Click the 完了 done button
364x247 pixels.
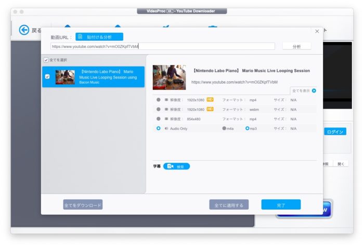pyautogui.click(x=281, y=205)
